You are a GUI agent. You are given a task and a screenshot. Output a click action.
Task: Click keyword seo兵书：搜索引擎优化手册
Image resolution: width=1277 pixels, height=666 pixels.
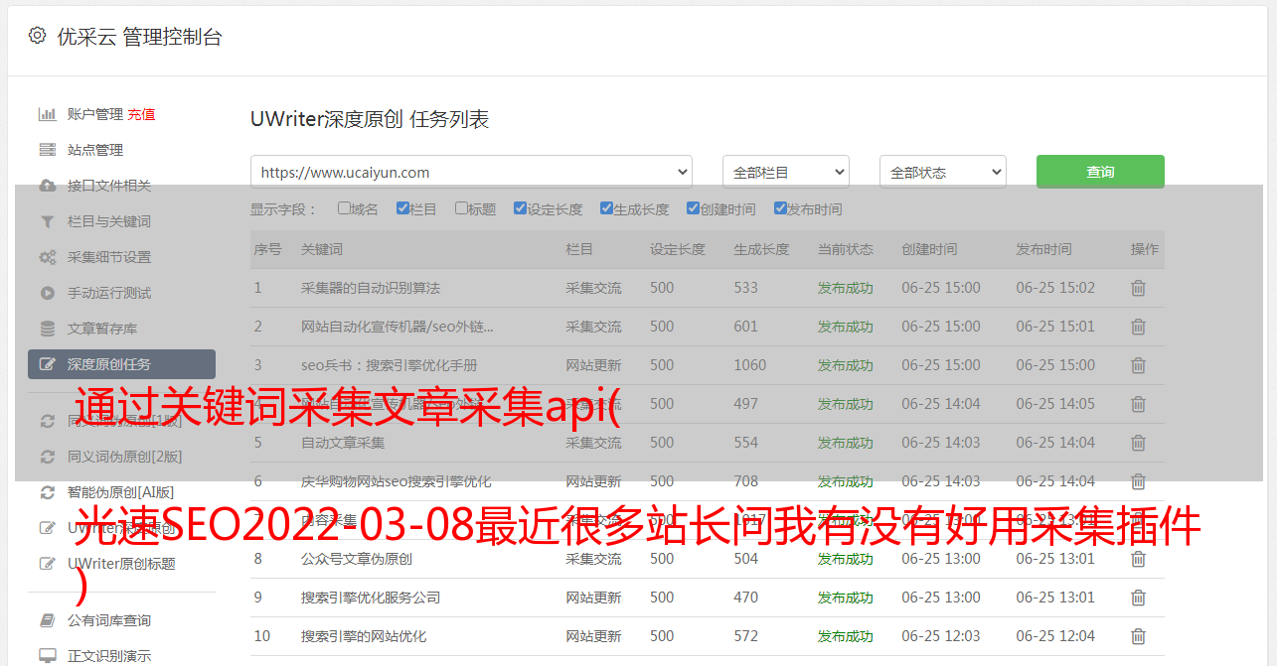pos(390,365)
